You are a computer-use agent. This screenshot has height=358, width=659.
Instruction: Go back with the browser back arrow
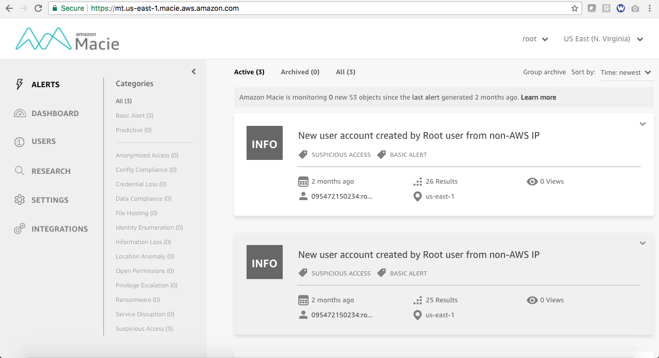pos(9,8)
